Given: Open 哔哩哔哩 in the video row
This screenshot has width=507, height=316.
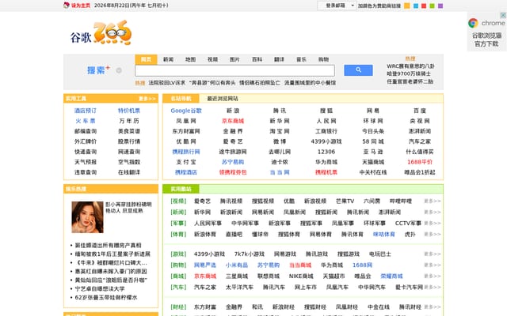Looking at the screenshot, I should click(401, 201).
